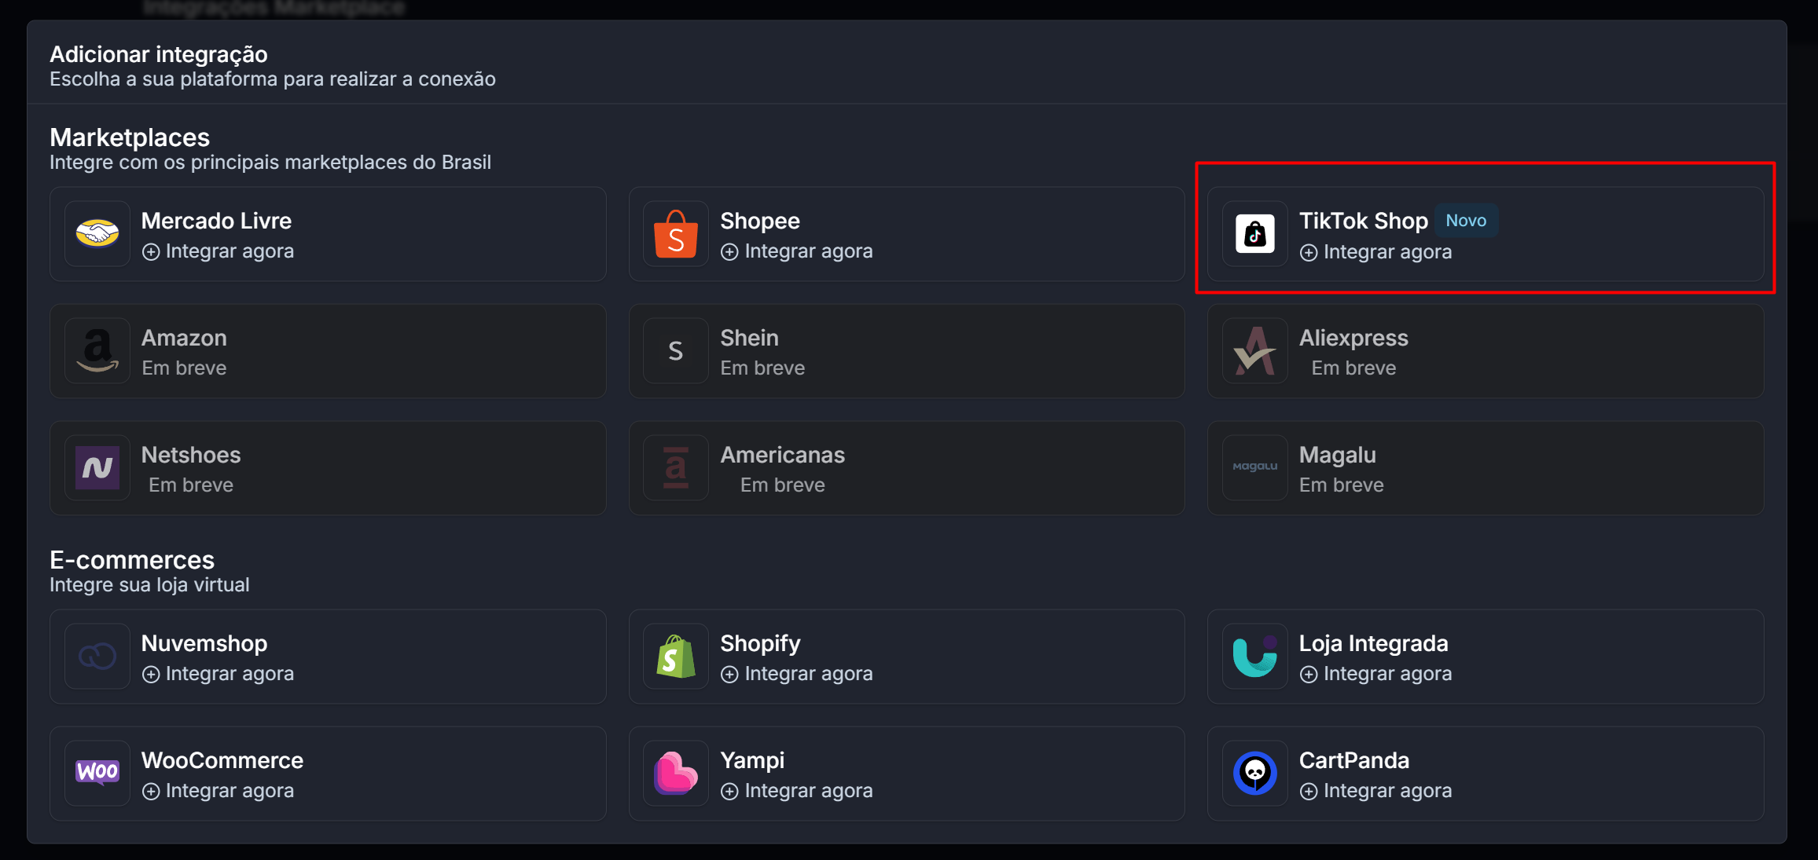1818x860 pixels.
Task: Click Integrar agora under Shopee
Action: 797,251
